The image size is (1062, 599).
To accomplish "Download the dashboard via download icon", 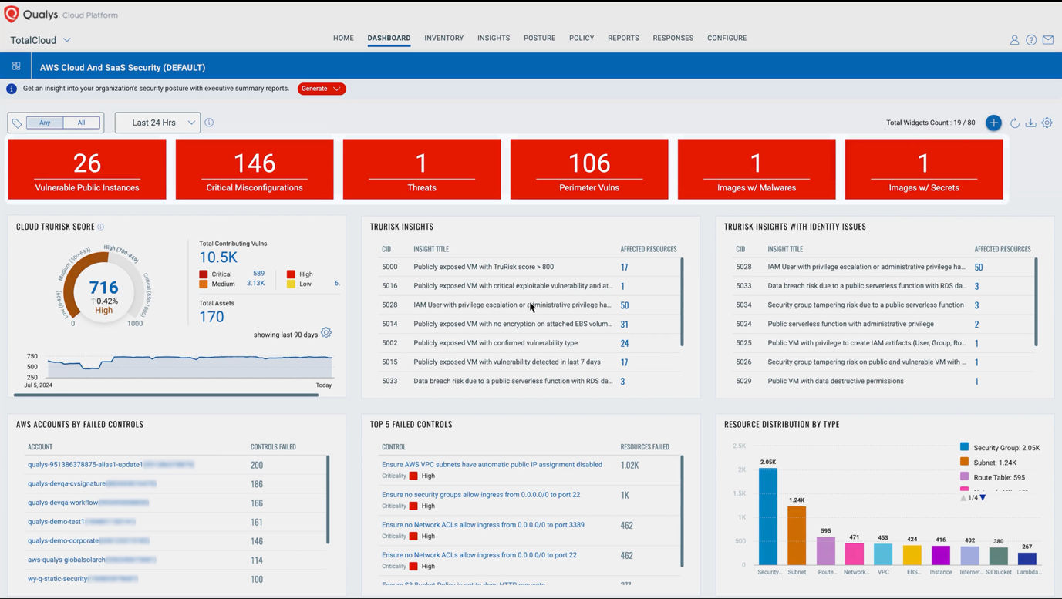I will 1030,123.
